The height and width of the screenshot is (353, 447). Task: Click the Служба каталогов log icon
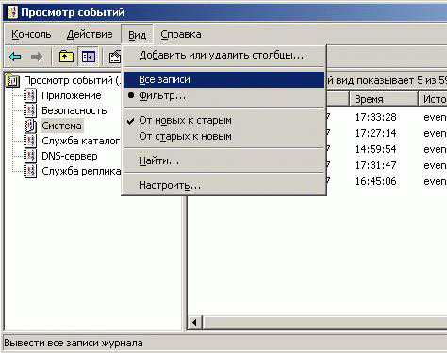pyautogui.click(x=30, y=141)
